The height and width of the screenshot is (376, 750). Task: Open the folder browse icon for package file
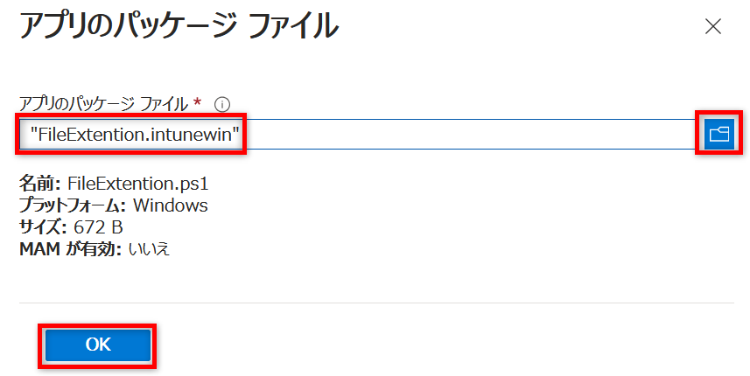(718, 134)
